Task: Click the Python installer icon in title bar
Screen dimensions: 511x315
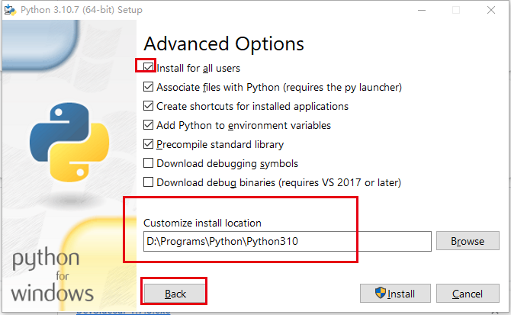Action: click(x=10, y=10)
